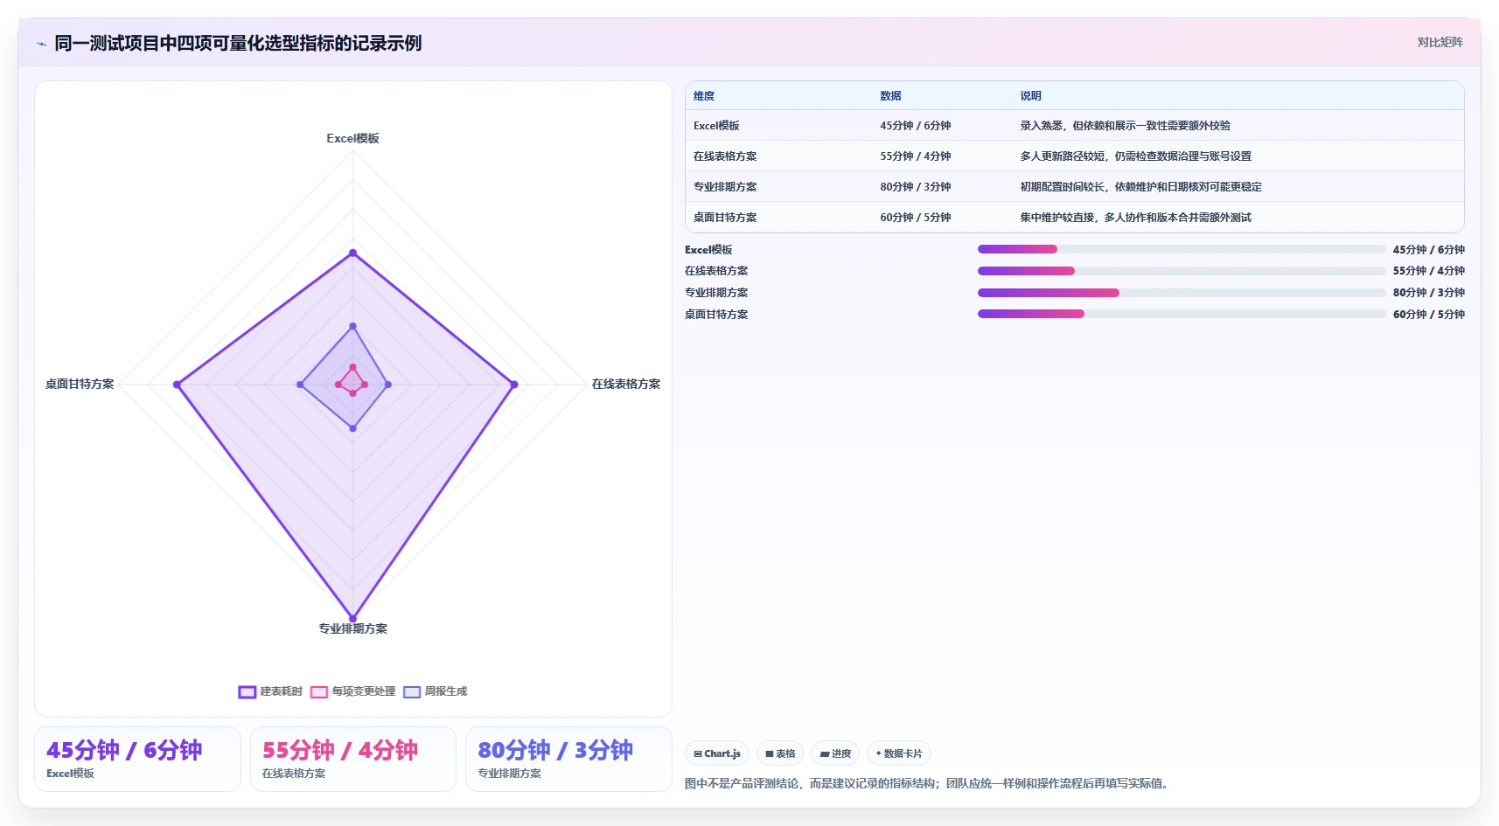Toggle the 建表耗时 legend item
Screen dimensions: 1499x826
[x=270, y=691]
